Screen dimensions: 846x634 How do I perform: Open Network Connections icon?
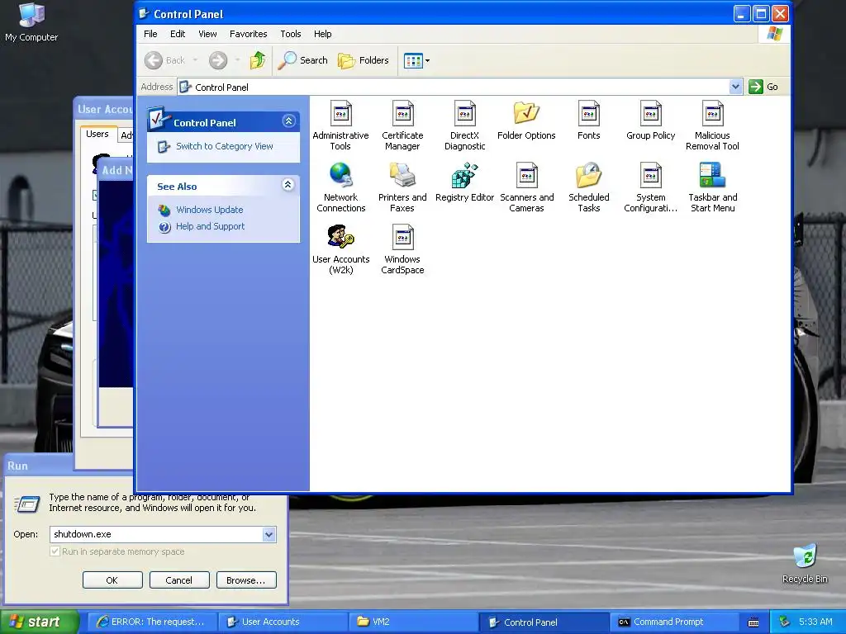(x=341, y=187)
